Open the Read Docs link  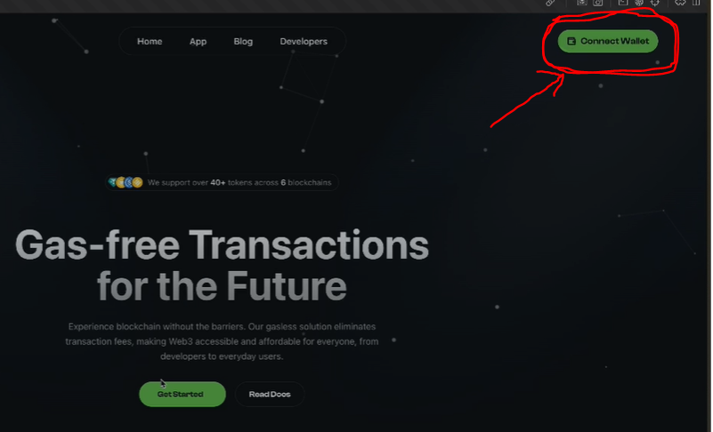[x=270, y=394]
